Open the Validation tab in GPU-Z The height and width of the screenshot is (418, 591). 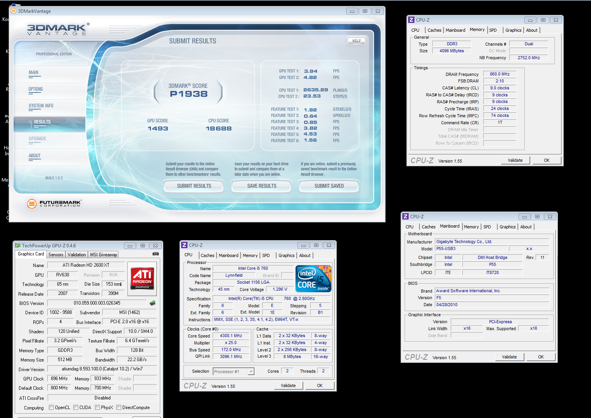tap(77, 255)
